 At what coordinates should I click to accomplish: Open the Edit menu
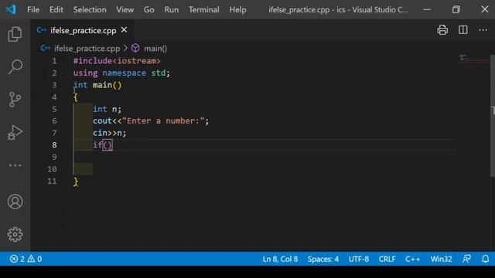[56, 10]
